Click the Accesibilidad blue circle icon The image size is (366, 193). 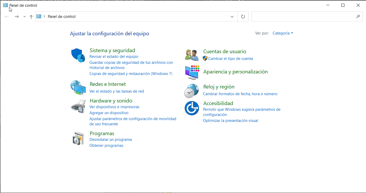[x=192, y=108]
